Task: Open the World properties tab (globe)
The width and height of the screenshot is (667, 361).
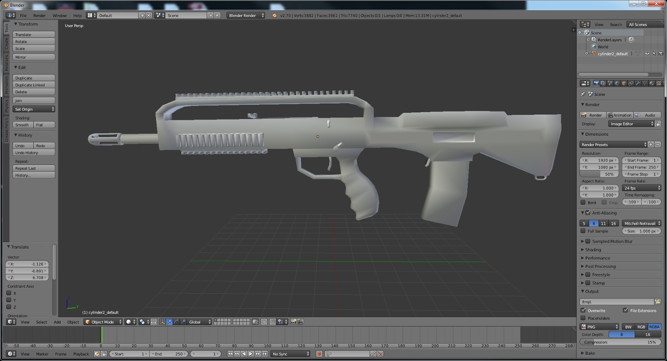Action: click(x=617, y=83)
